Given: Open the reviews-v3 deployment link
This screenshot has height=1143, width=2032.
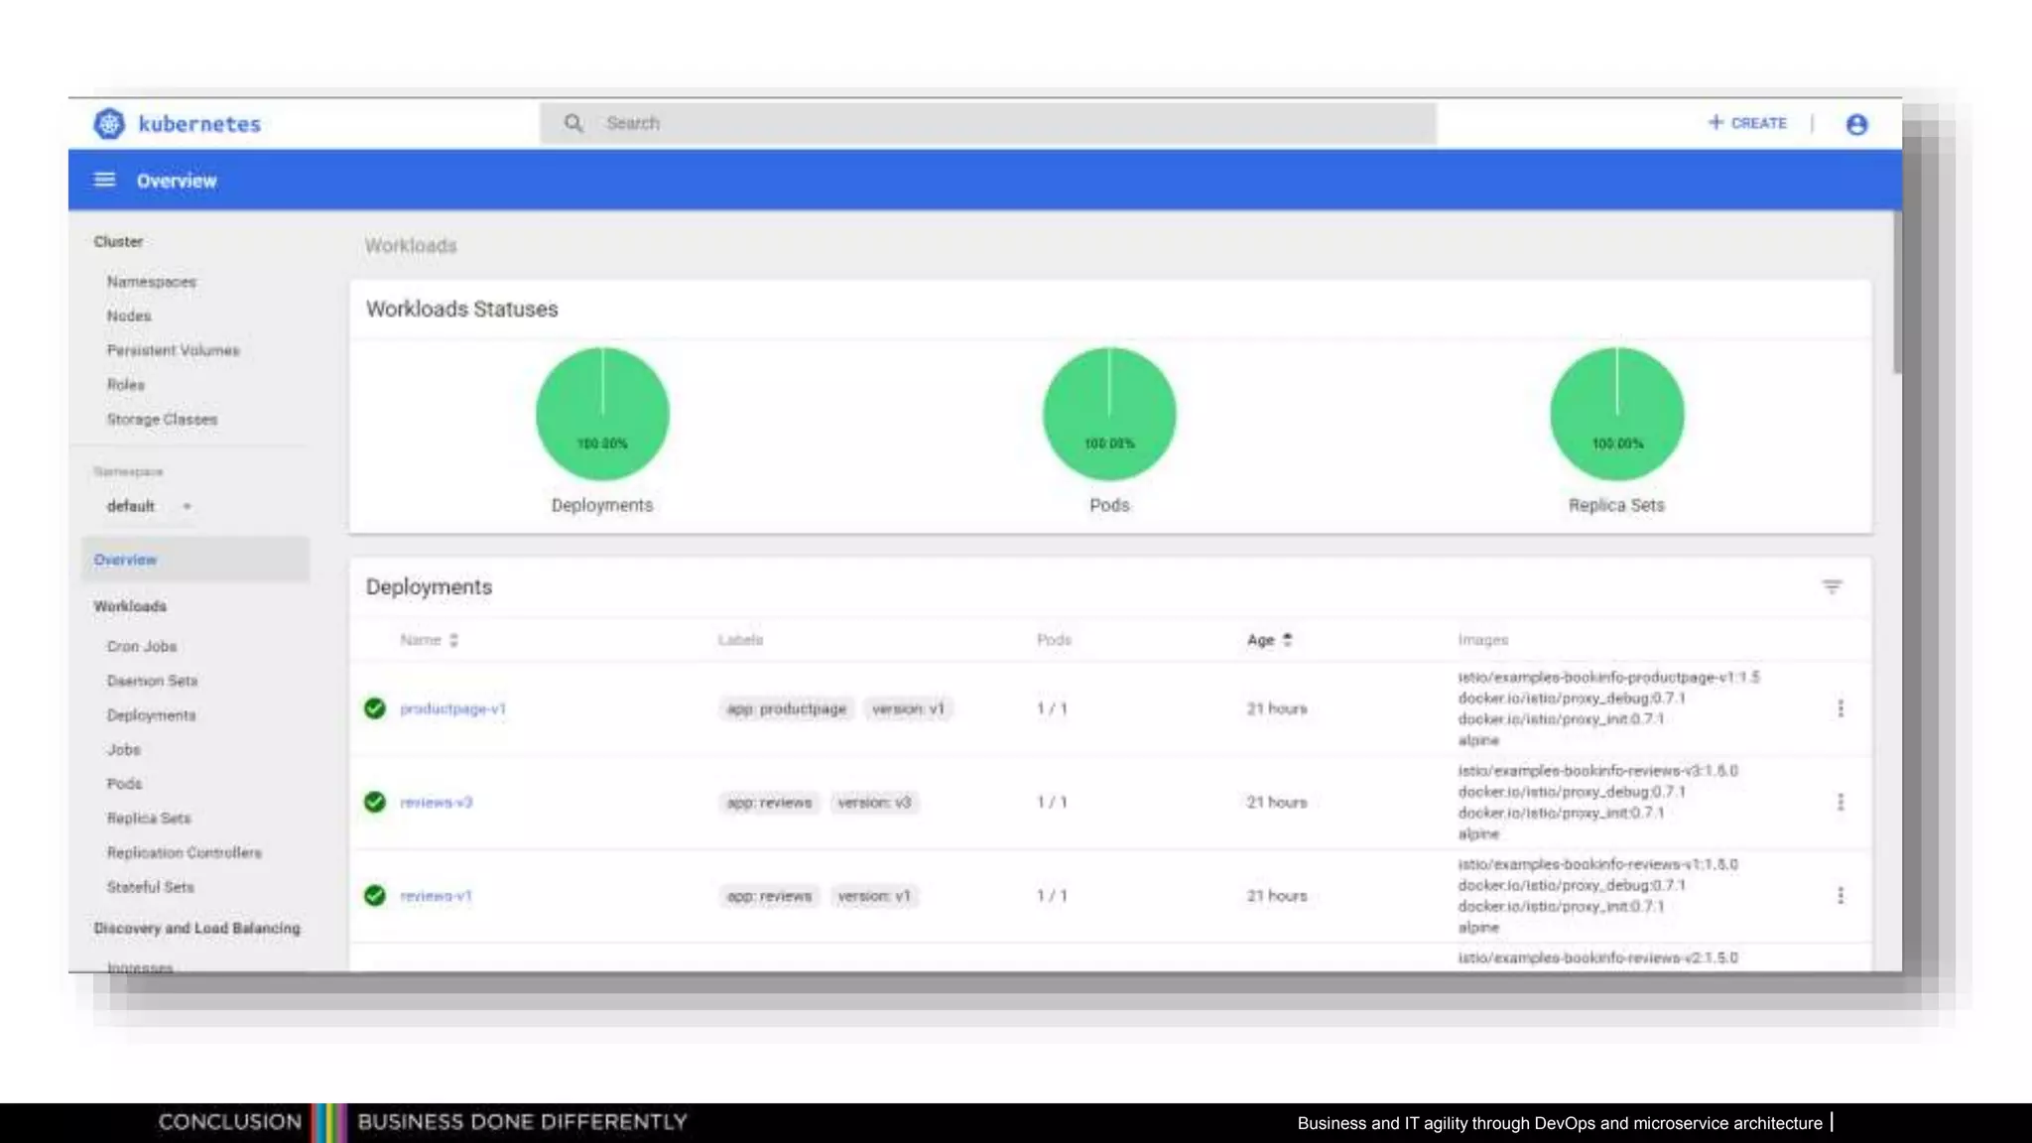Looking at the screenshot, I should coord(436,802).
